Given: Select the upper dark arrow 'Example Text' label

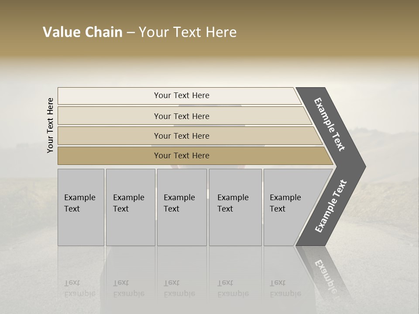Looking at the screenshot, I should tap(329, 125).
